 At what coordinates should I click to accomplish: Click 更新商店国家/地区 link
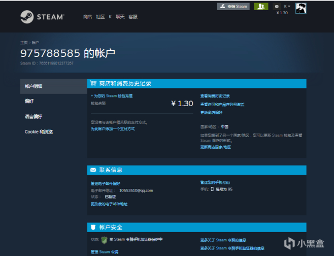pos(216,147)
